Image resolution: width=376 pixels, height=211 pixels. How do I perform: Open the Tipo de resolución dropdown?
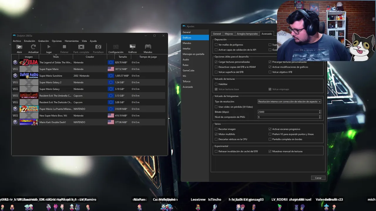tap(289, 101)
